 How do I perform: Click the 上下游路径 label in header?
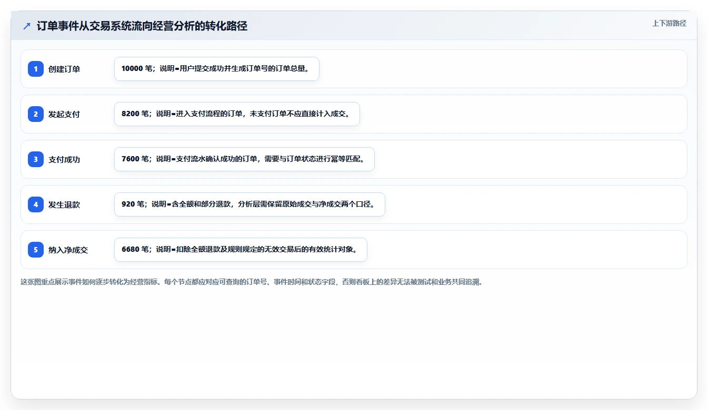[669, 23]
